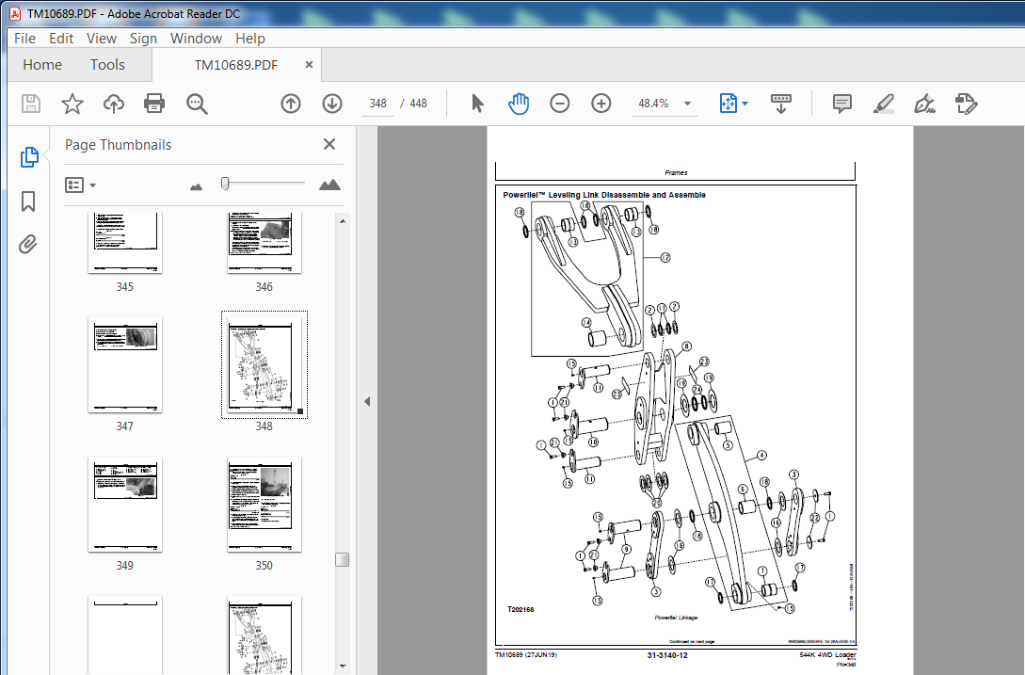This screenshot has height=675, width=1025.
Task: Open the File menu
Action: [24, 38]
